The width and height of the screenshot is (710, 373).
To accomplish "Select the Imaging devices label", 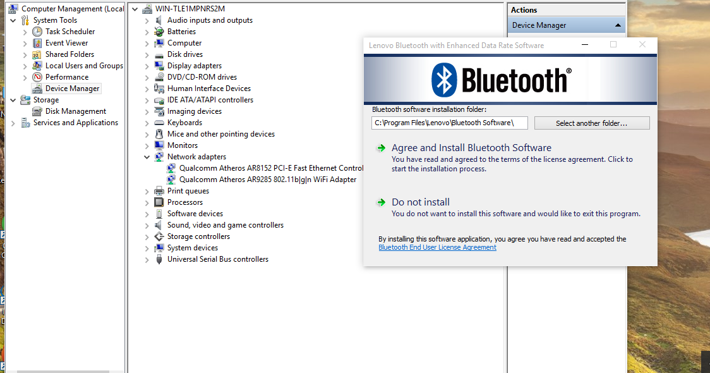I will tap(195, 111).
